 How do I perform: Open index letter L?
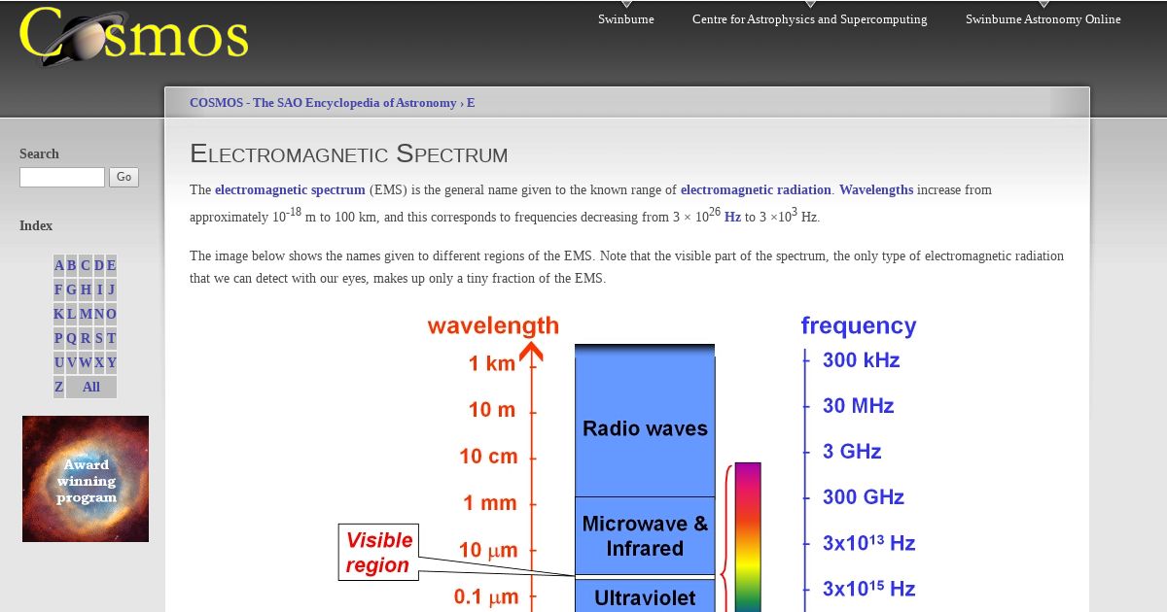pyautogui.click(x=72, y=314)
